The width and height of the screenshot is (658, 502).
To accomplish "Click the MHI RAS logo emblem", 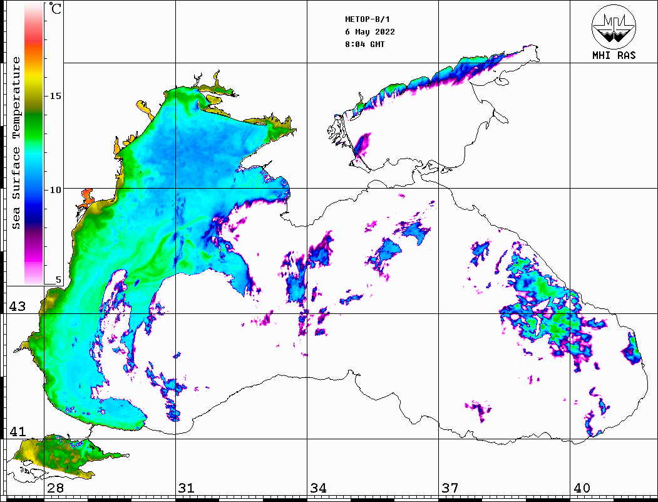I will [x=614, y=26].
